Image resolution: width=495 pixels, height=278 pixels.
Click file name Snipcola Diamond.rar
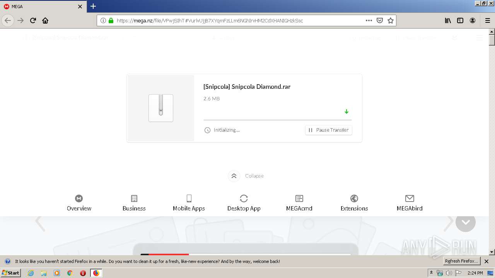247,87
